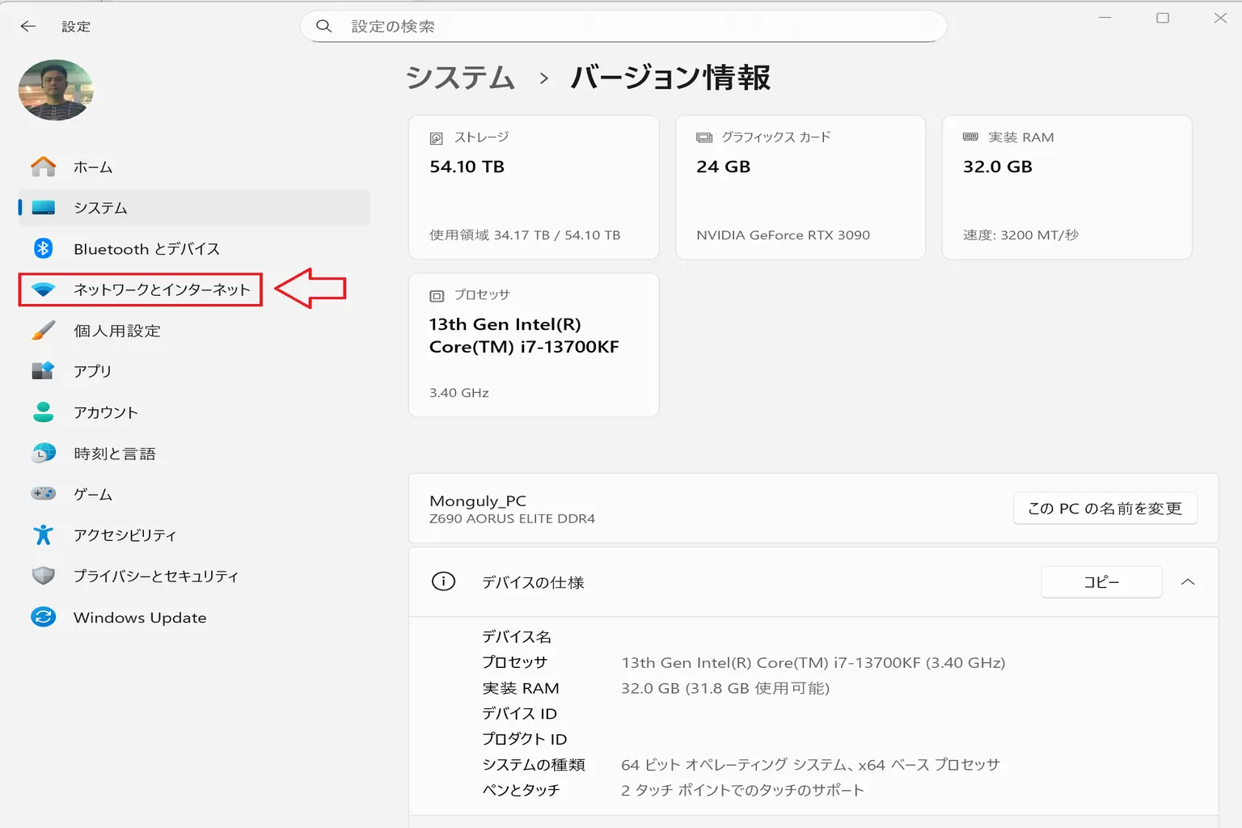The image size is (1242, 828).
Task: Click the システムの種類 row label
Action: (x=533, y=764)
